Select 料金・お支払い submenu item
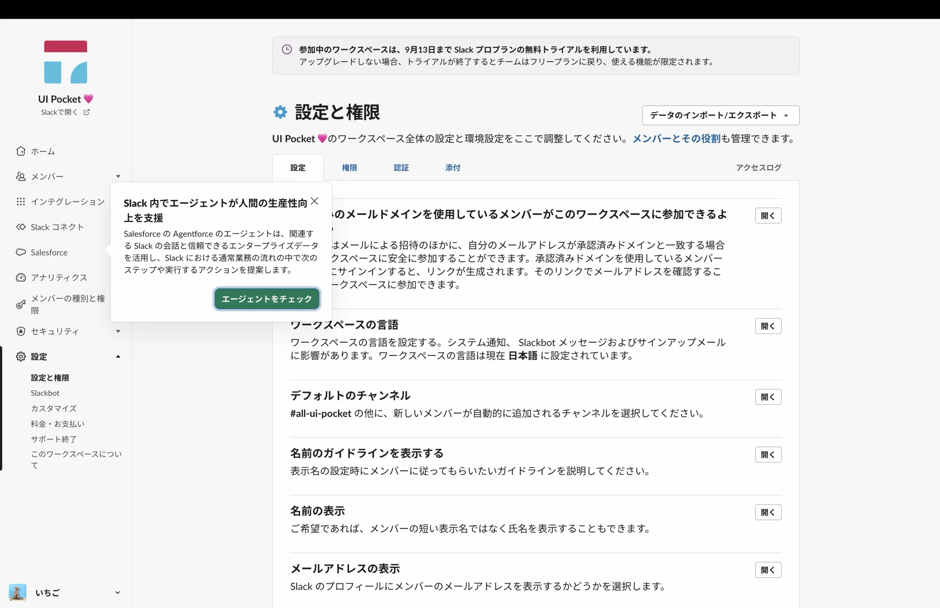 click(58, 424)
